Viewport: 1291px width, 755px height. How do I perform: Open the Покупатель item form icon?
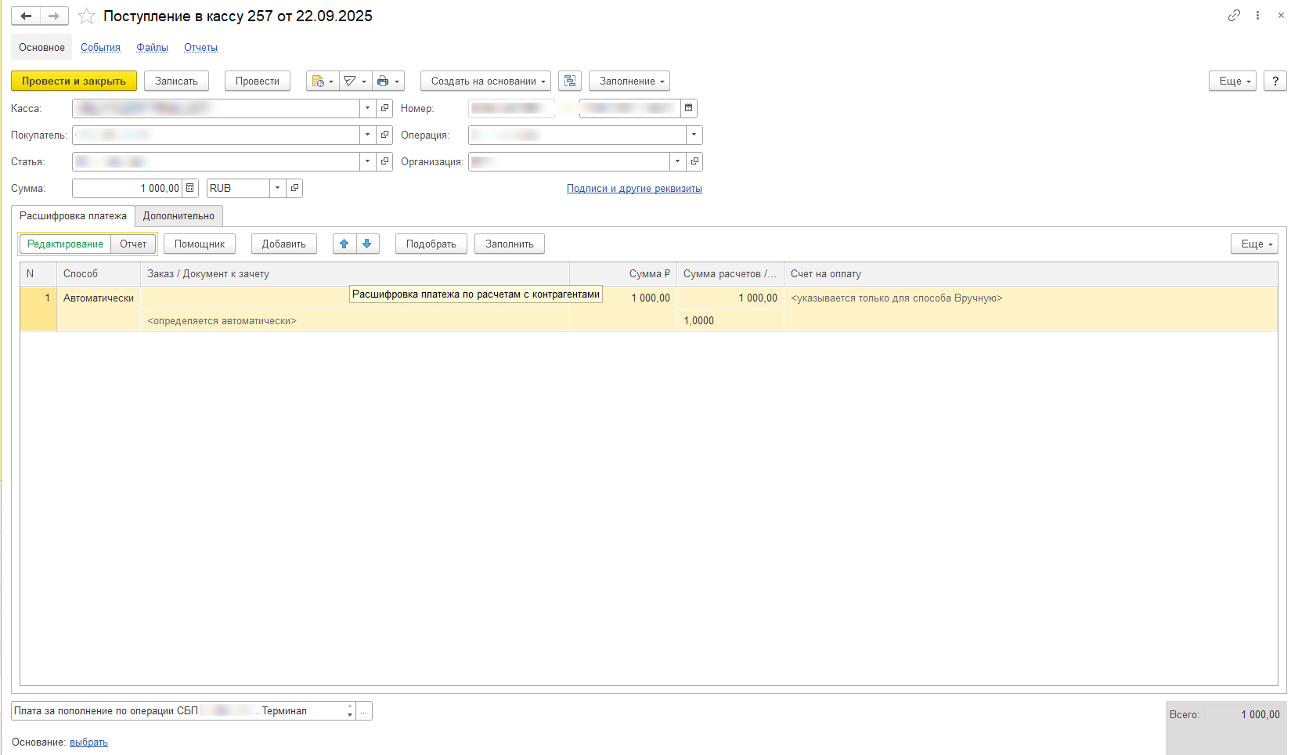point(384,135)
